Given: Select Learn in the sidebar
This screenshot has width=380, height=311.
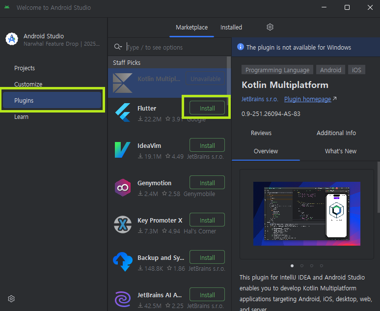Looking at the screenshot, I should tap(21, 116).
